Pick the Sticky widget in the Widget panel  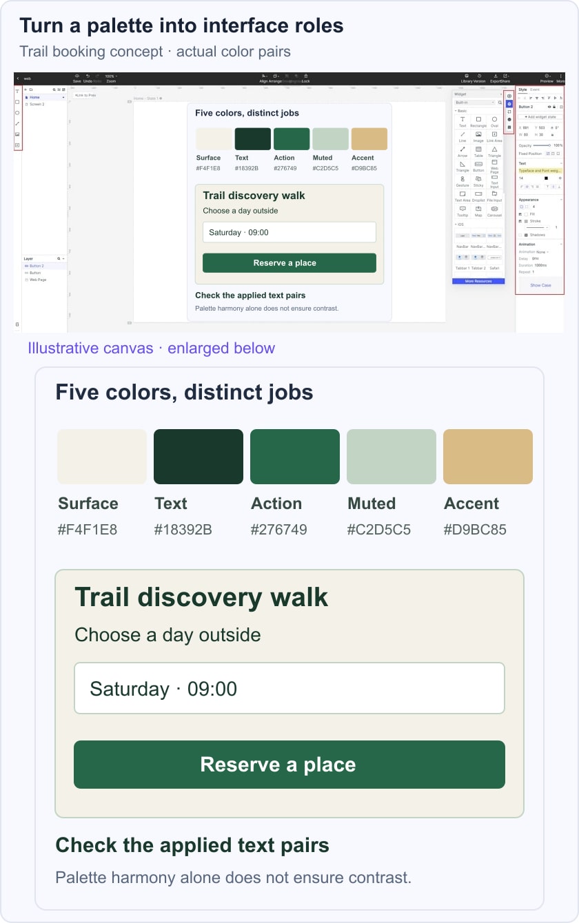click(x=478, y=181)
